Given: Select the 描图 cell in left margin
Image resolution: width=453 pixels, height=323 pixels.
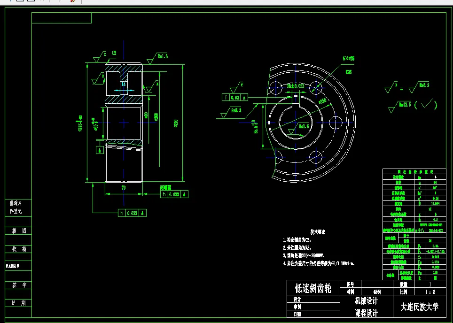Looking at the screenshot, I should click(x=19, y=231).
